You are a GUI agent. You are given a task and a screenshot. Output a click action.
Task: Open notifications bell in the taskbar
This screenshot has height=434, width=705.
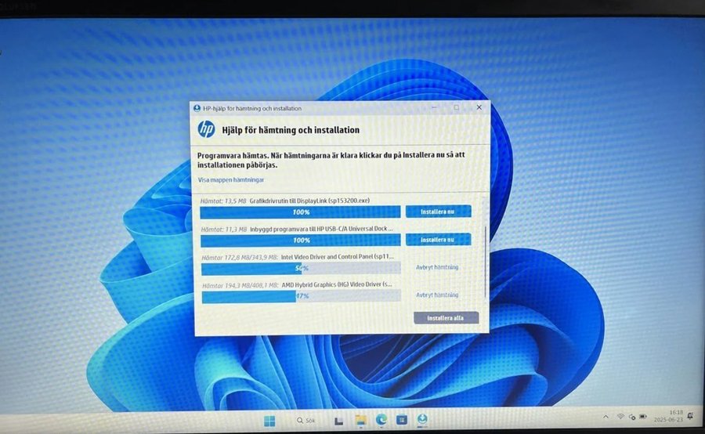coord(691,415)
